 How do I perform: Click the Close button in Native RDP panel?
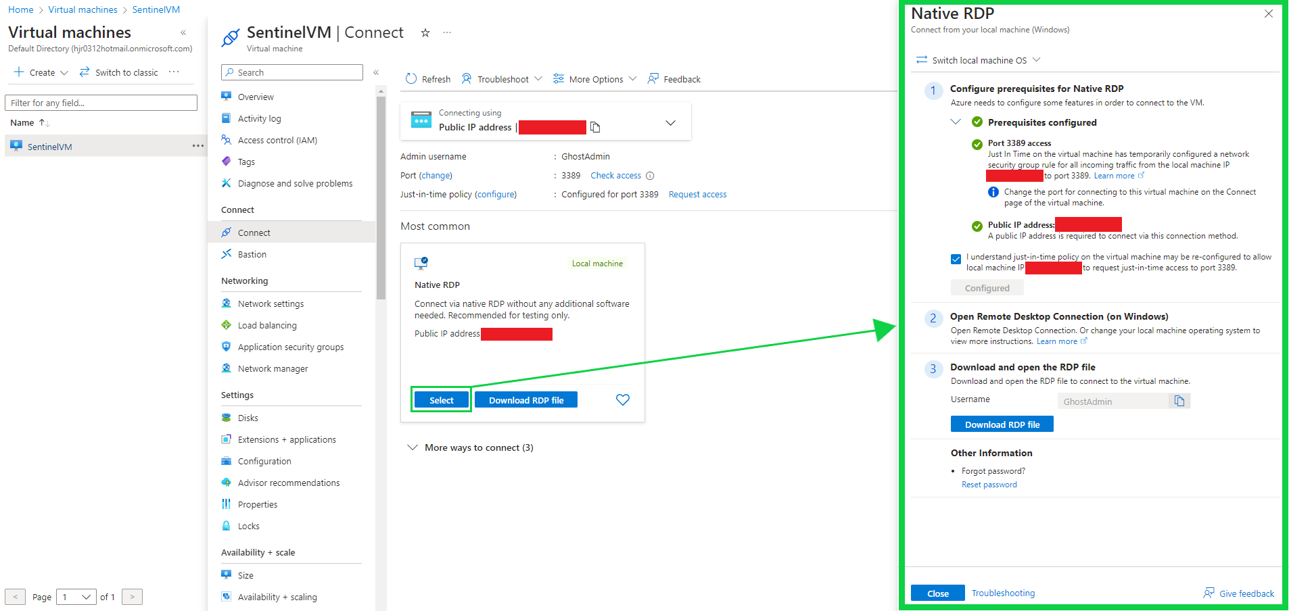point(938,593)
